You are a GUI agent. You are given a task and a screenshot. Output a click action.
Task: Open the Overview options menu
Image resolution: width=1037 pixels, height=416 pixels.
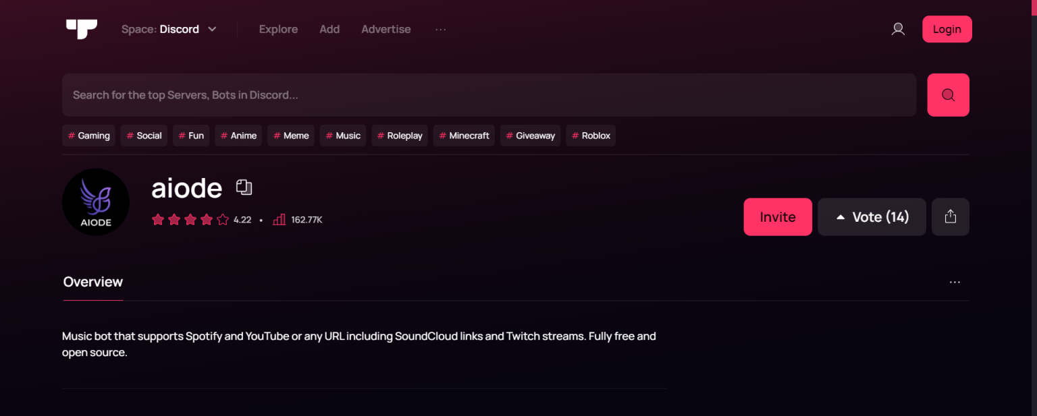[954, 282]
